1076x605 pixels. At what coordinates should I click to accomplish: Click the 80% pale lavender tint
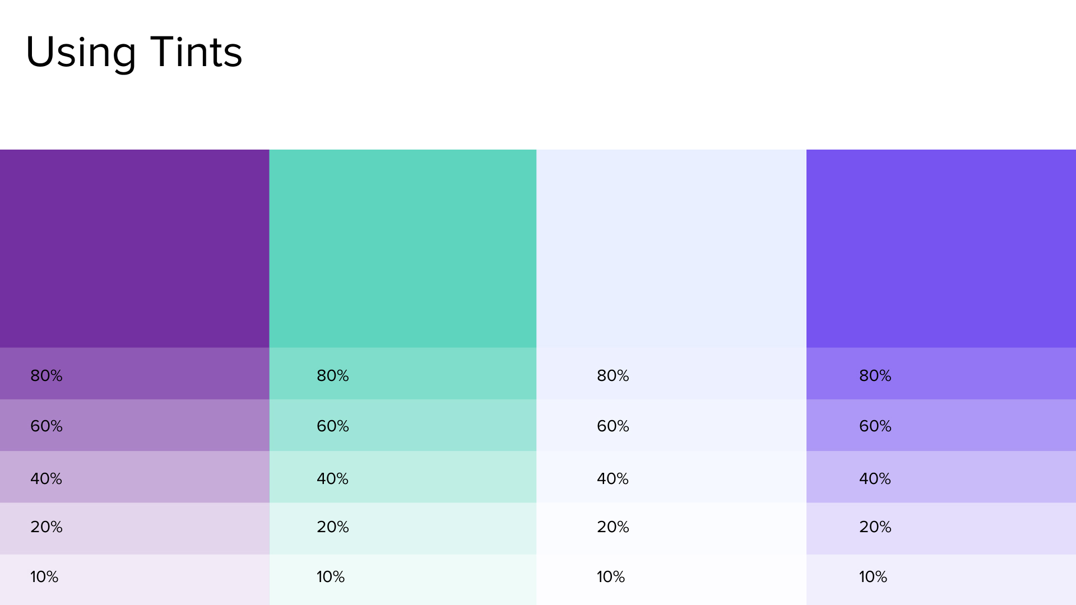pos(671,374)
